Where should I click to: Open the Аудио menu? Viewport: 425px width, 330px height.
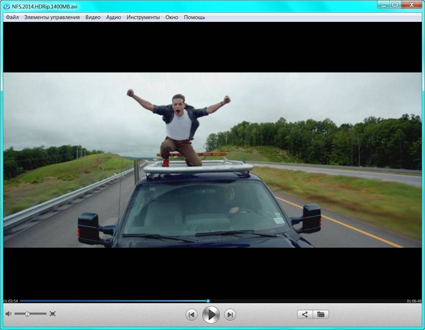(114, 17)
